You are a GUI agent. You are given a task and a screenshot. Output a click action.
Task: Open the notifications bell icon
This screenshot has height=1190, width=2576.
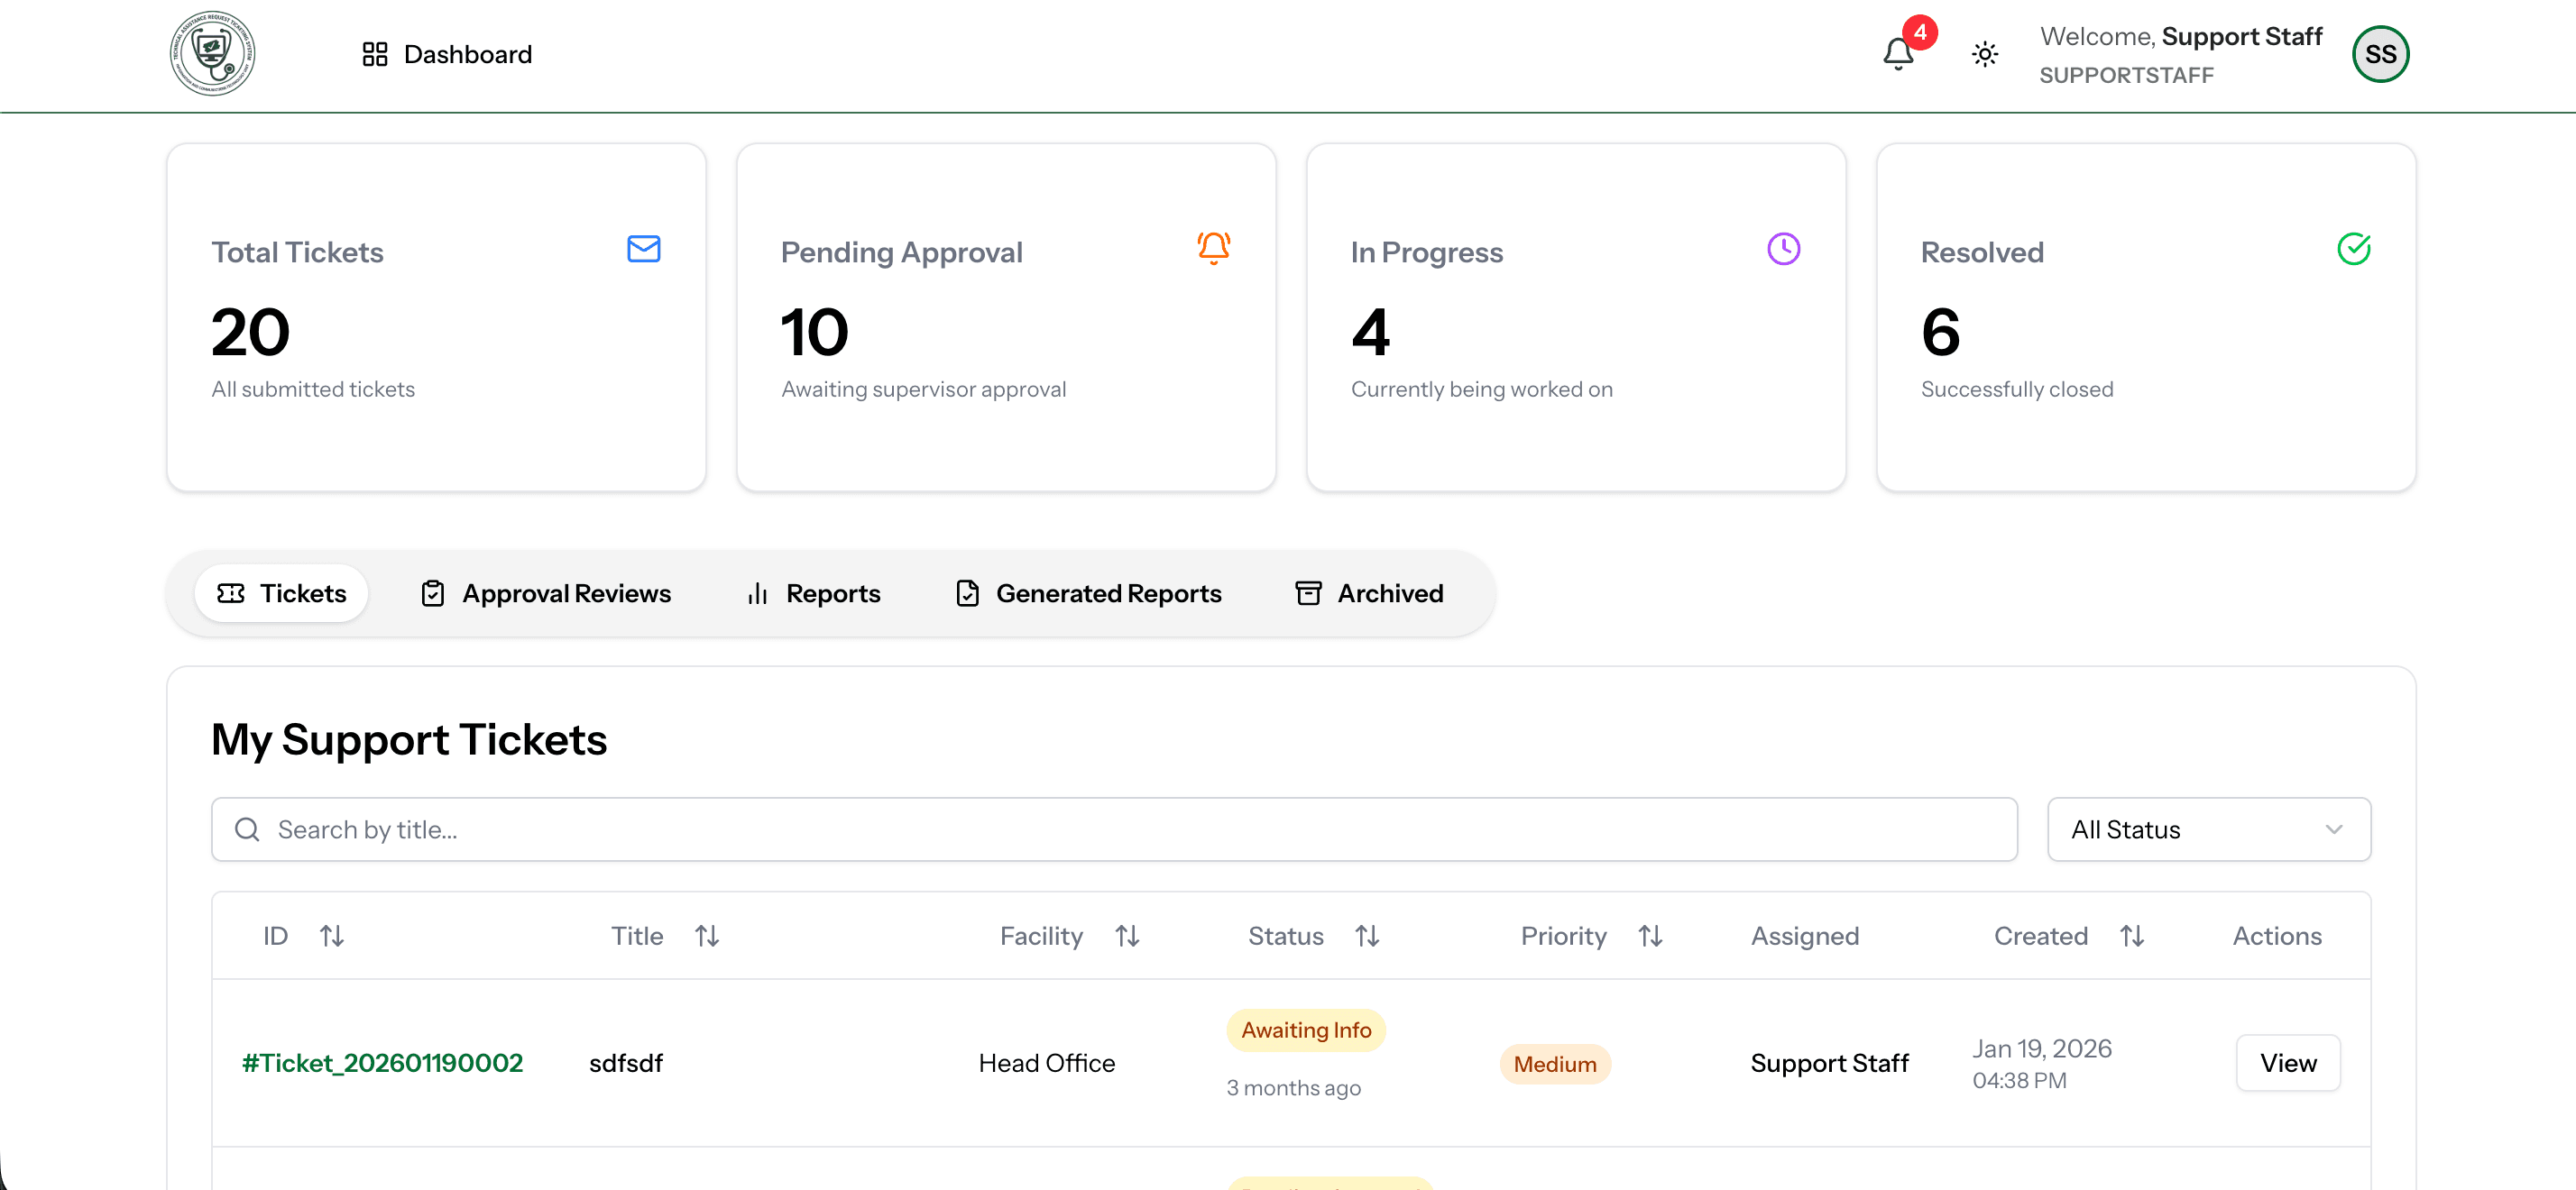pyautogui.click(x=1898, y=54)
